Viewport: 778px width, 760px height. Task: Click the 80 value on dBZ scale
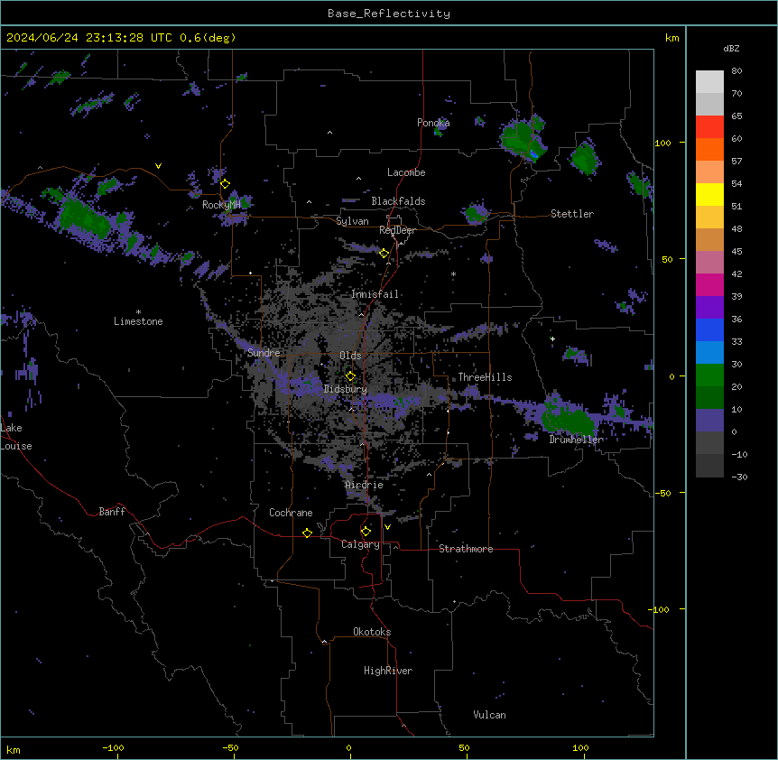(x=736, y=71)
